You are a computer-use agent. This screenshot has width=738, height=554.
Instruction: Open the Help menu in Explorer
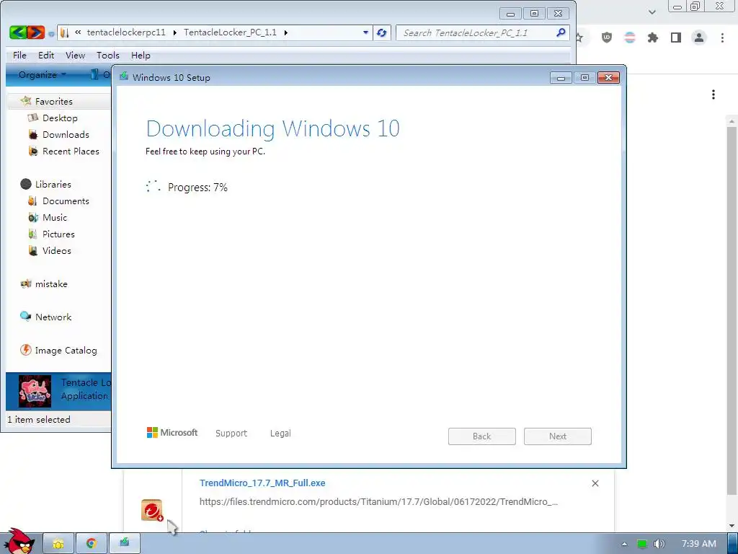tap(141, 55)
